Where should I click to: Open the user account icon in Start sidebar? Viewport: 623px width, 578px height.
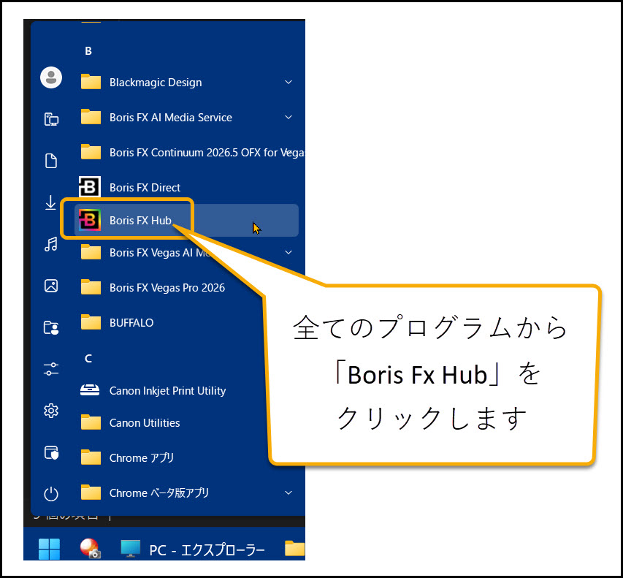(x=51, y=77)
